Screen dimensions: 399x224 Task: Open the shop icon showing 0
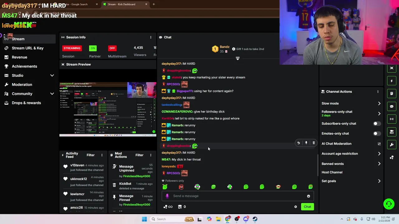click(x=182, y=207)
